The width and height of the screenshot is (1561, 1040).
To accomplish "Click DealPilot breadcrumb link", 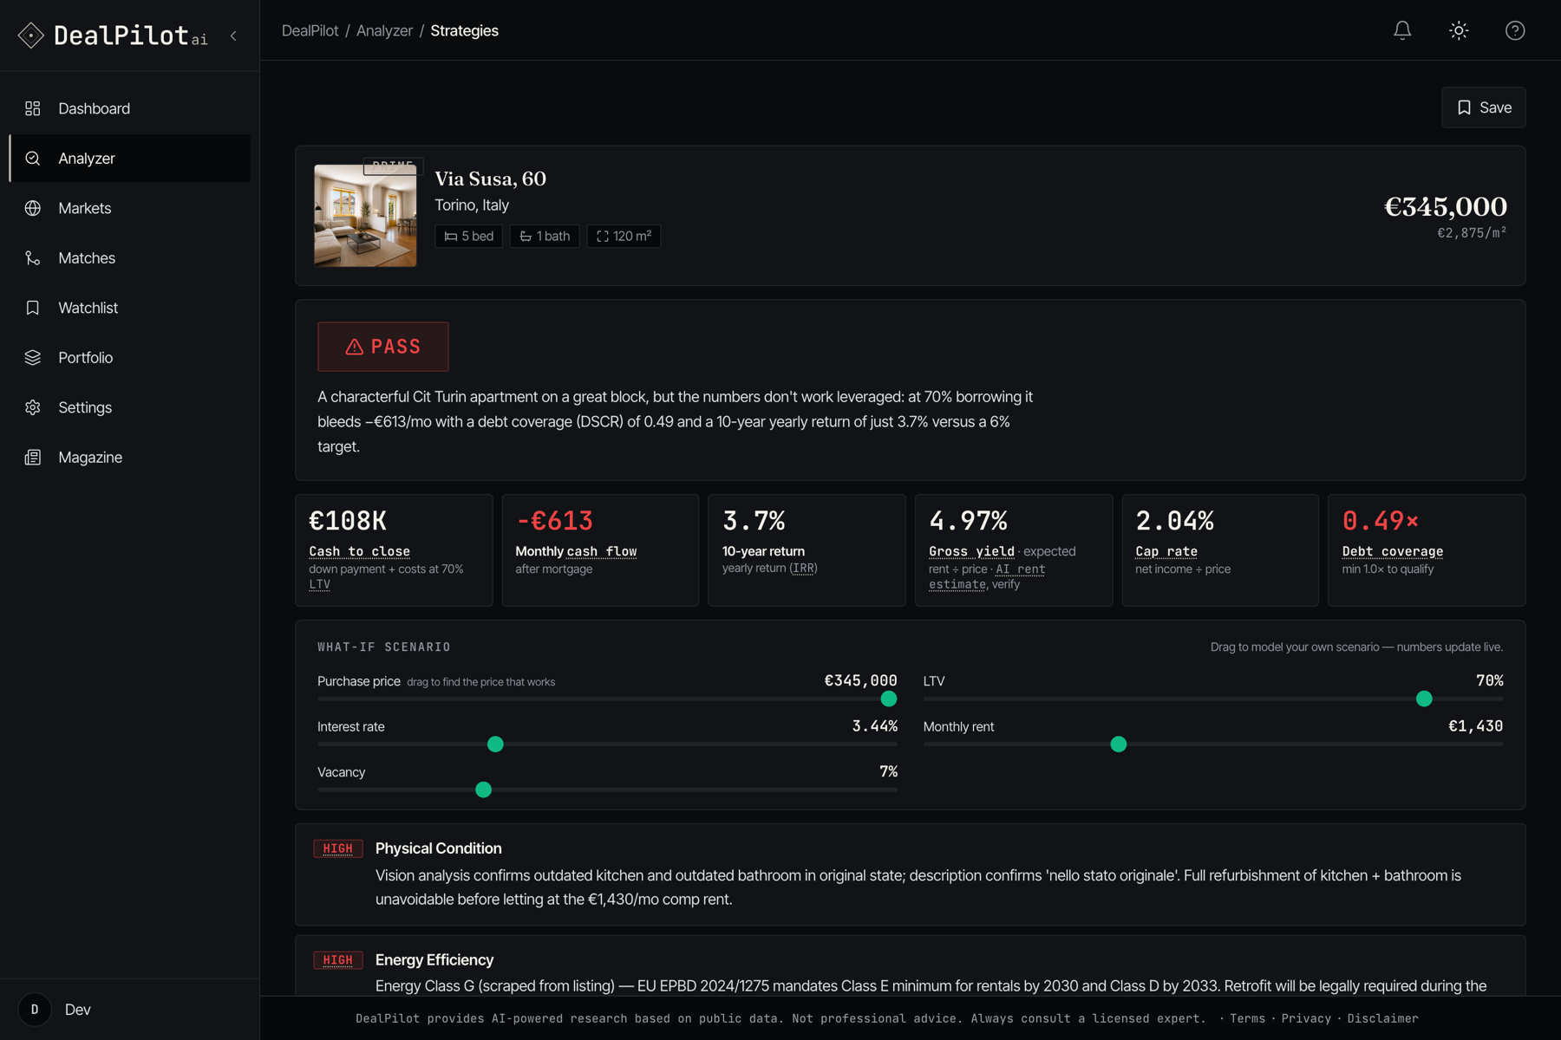I will point(310,30).
